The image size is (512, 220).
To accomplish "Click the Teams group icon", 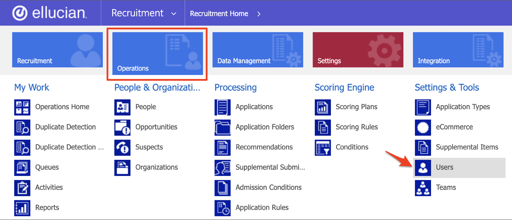I will tap(423, 188).
